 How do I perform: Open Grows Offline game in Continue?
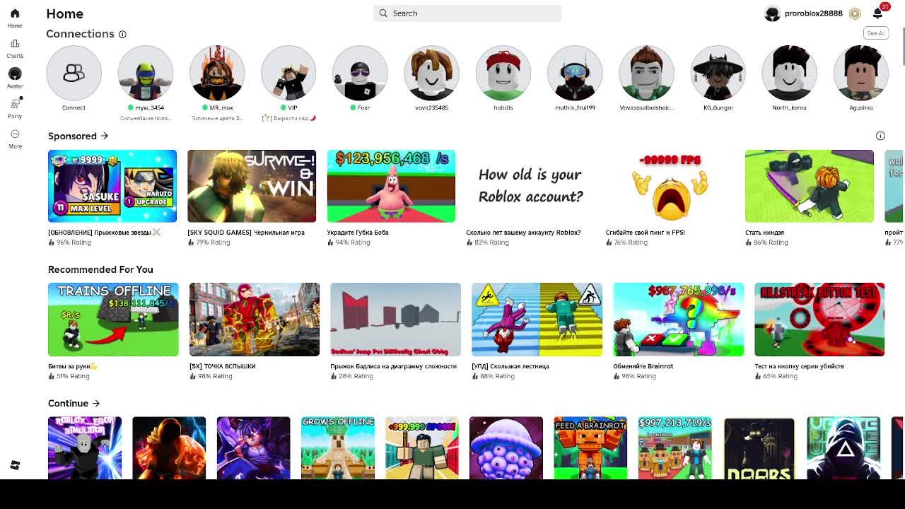(337, 448)
